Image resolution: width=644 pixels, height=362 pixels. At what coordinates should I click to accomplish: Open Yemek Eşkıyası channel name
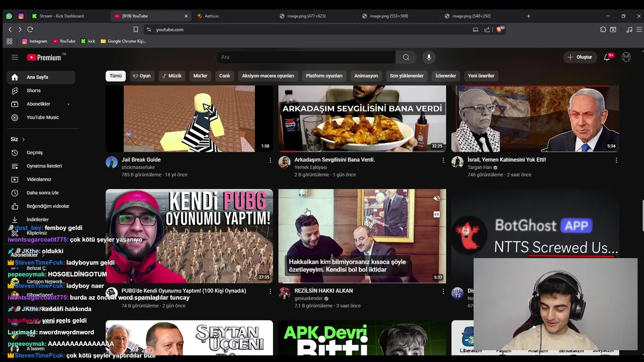pyautogui.click(x=310, y=167)
